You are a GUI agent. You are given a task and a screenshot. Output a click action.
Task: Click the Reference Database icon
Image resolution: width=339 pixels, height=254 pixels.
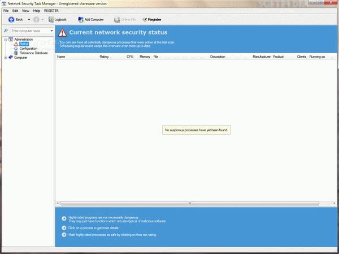(16, 53)
